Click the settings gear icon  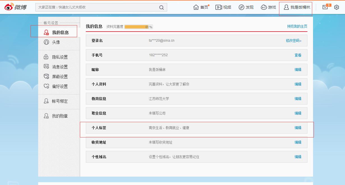pyautogui.click(x=336, y=7)
